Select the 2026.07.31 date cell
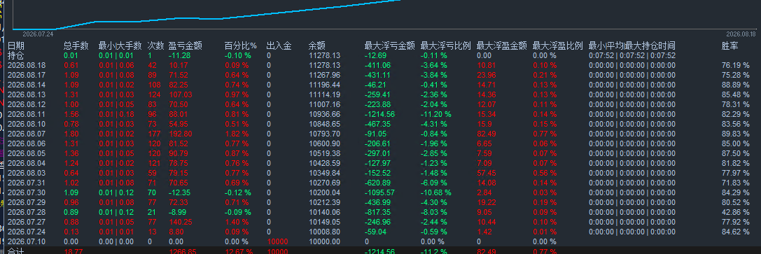 point(27,182)
